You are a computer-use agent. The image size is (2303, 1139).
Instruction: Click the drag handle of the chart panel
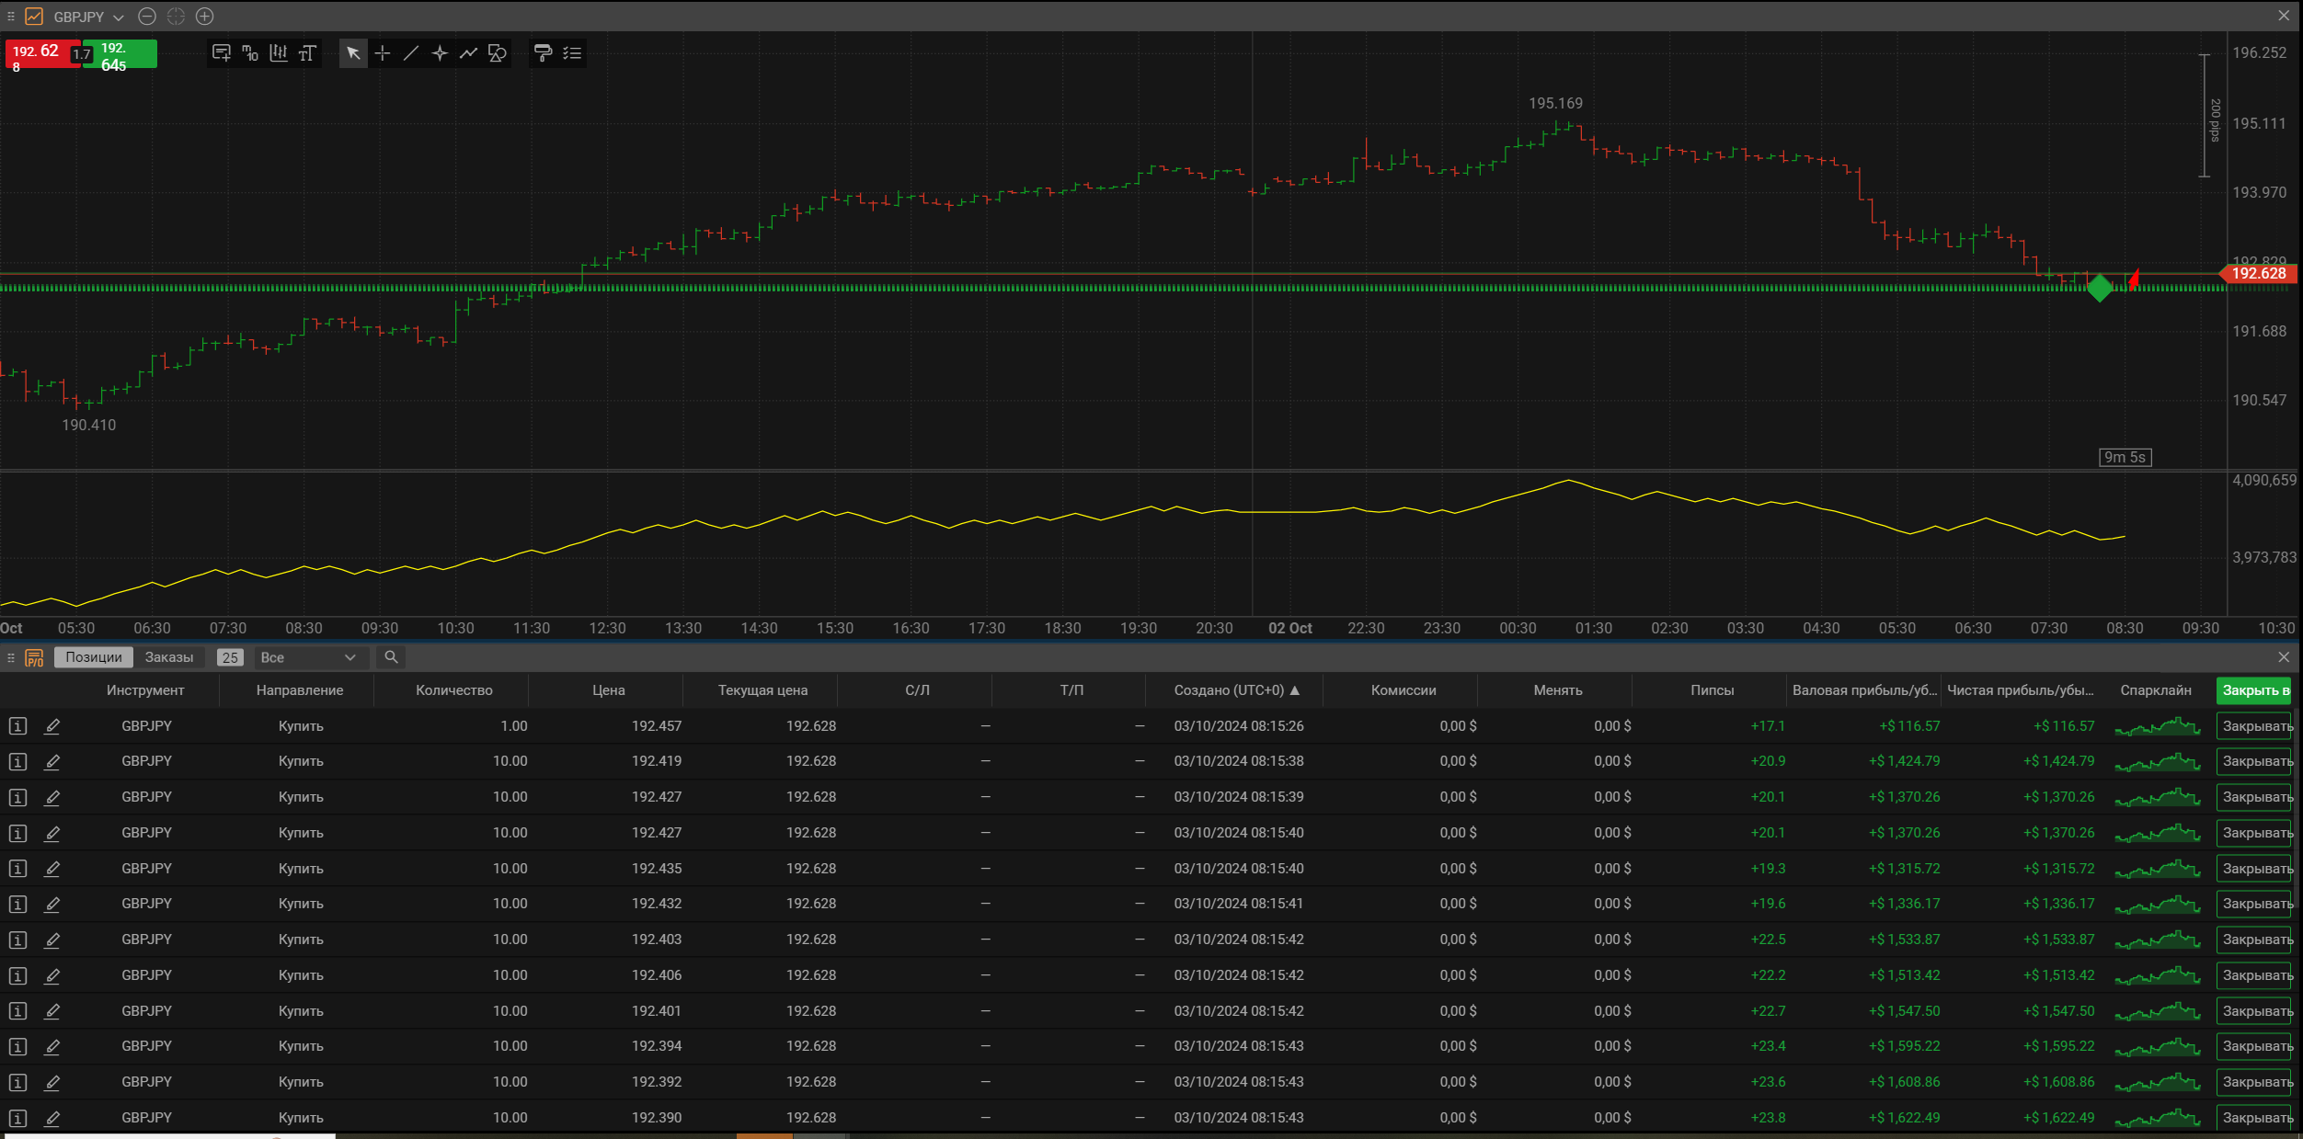point(11,17)
